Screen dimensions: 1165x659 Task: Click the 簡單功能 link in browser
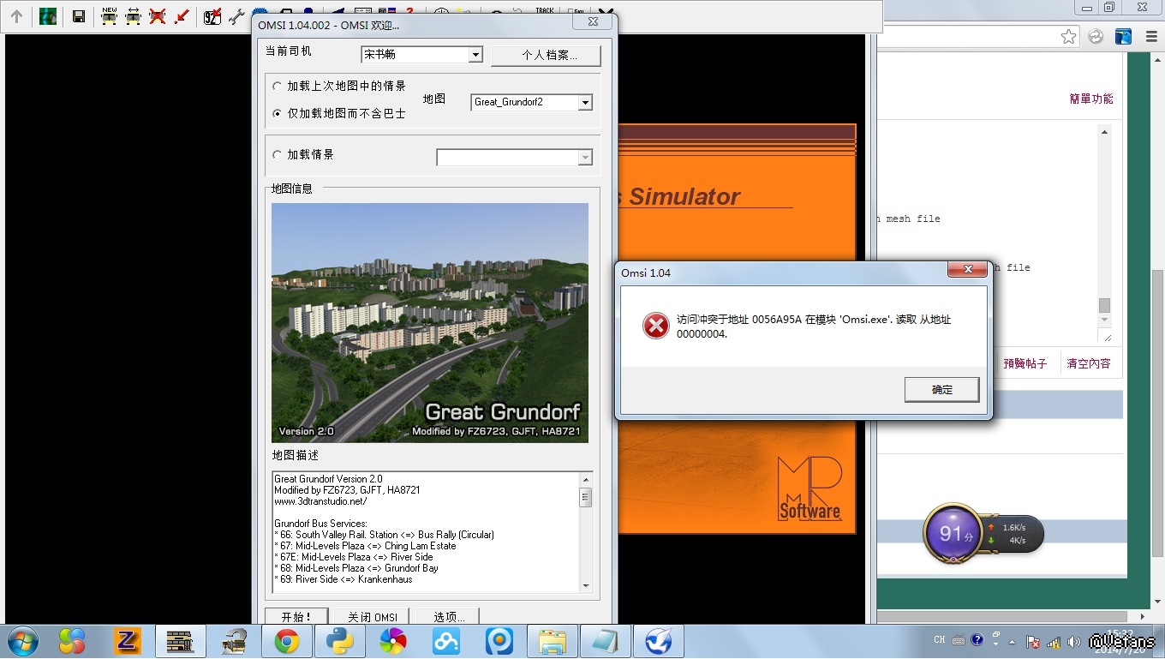[x=1090, y=99]
